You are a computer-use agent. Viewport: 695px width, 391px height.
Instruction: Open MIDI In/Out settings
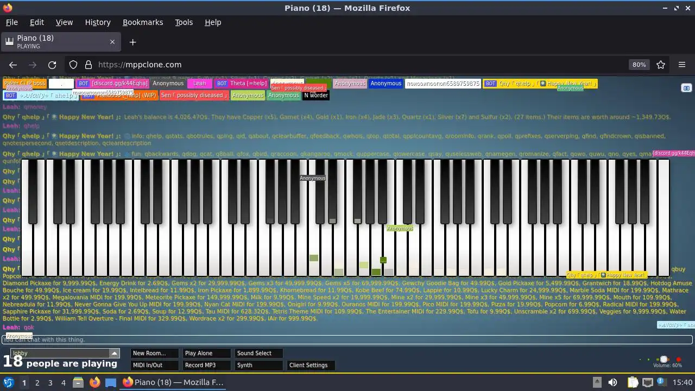point(155,365)
